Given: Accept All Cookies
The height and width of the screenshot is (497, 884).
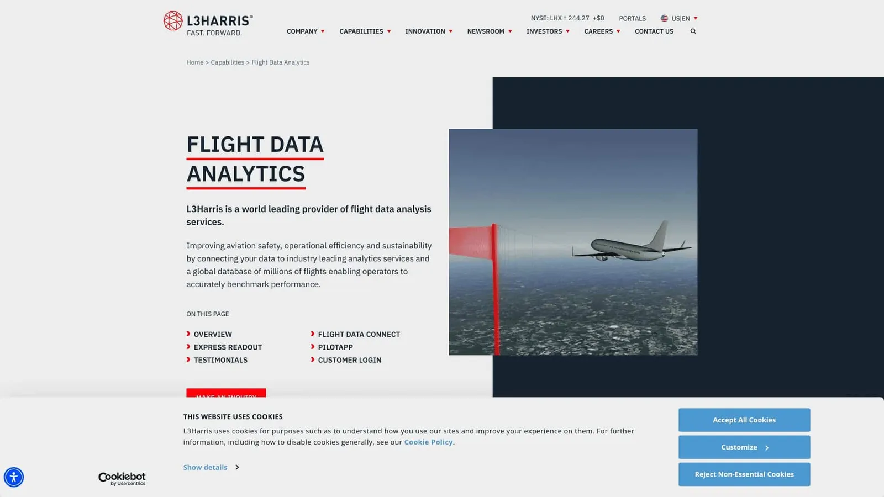Looking at the screenshot, I should click(744, 420).
